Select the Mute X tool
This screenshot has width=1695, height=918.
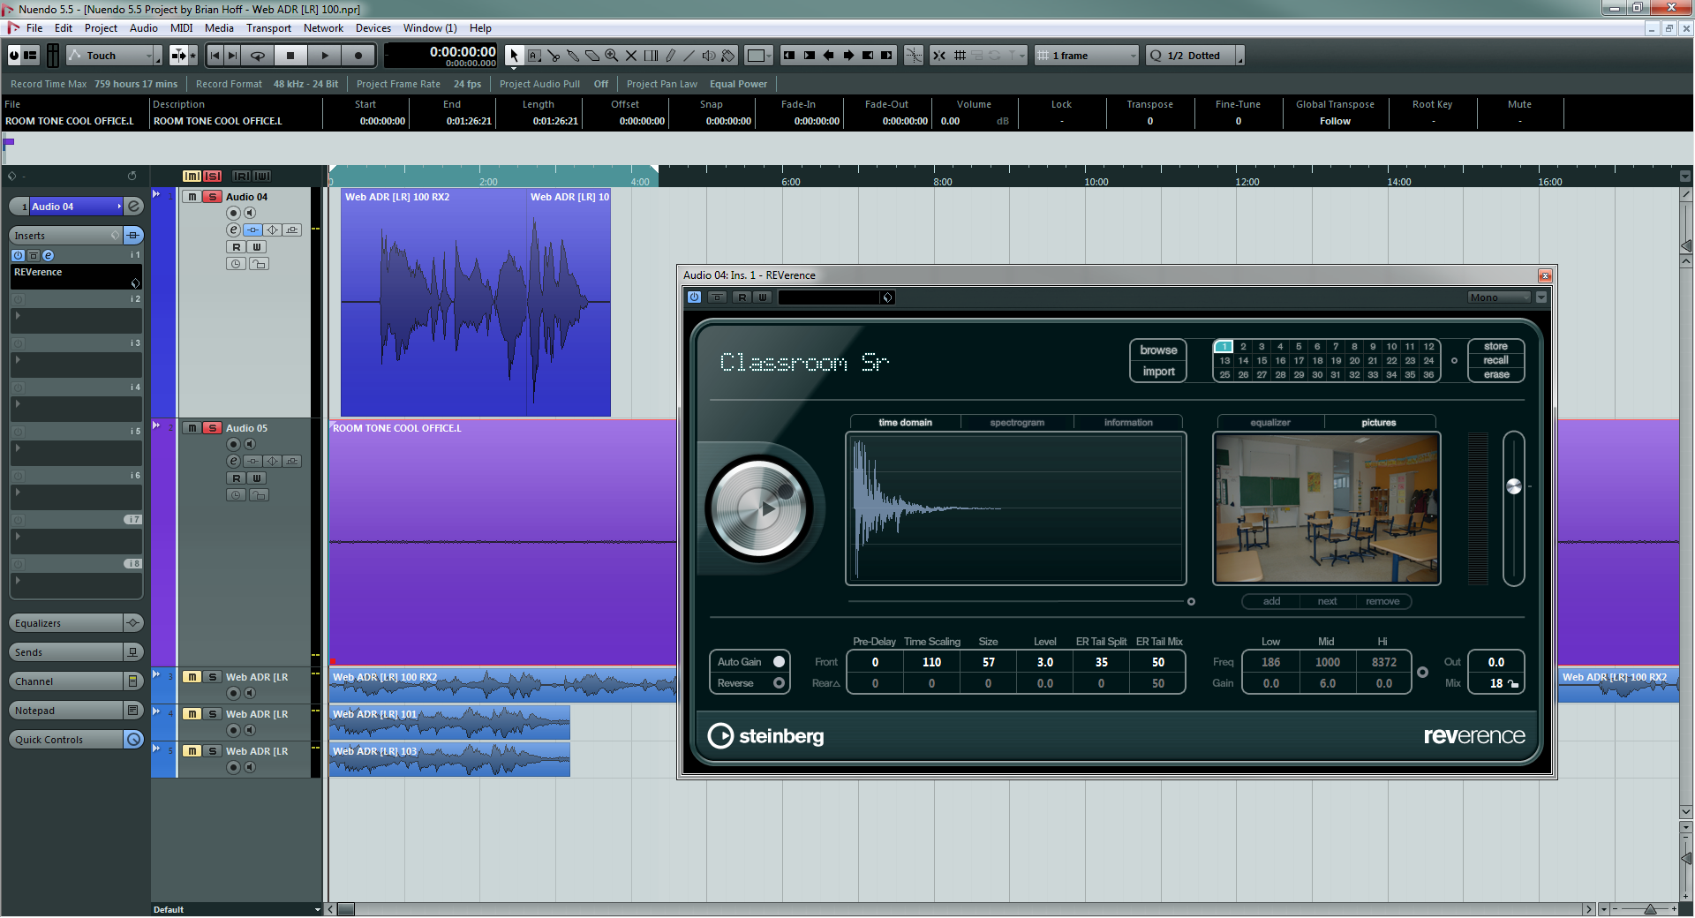(631, 56)
